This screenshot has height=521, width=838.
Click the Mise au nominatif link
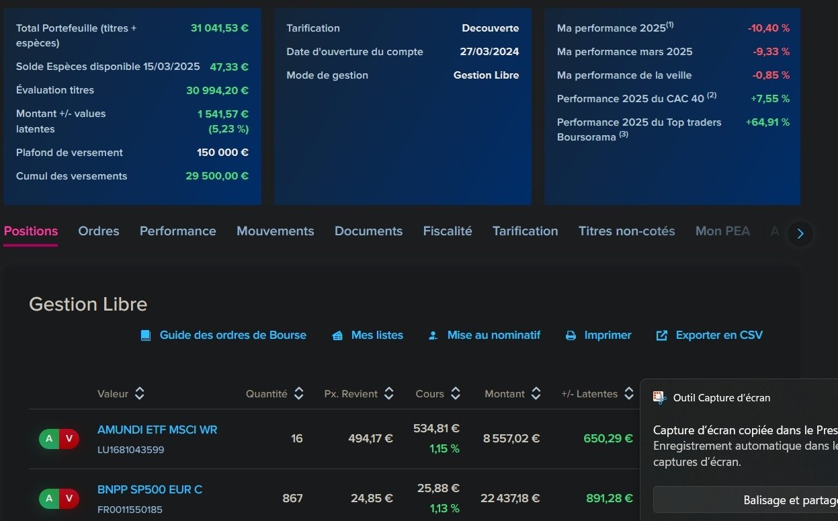click(x=494, y=335)
